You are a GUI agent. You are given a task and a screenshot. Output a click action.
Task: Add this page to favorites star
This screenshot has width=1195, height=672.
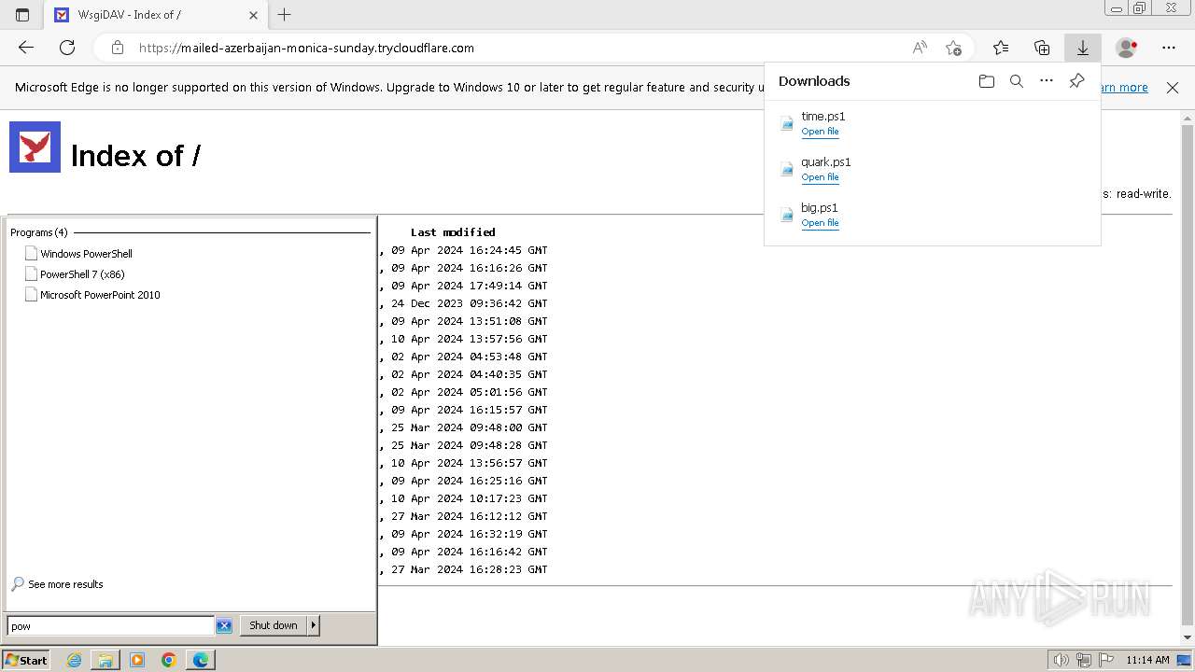(953, 48)
